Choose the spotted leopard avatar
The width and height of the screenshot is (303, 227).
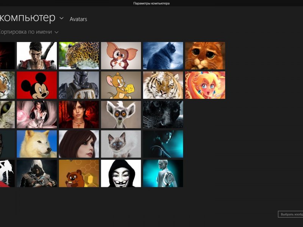(79, 56)
